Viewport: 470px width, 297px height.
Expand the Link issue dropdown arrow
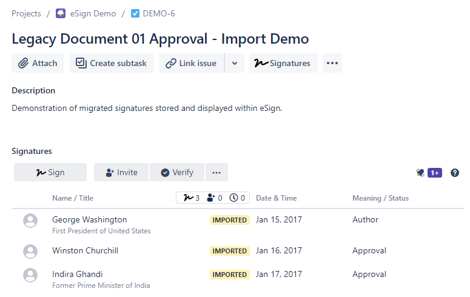point(235,63)
